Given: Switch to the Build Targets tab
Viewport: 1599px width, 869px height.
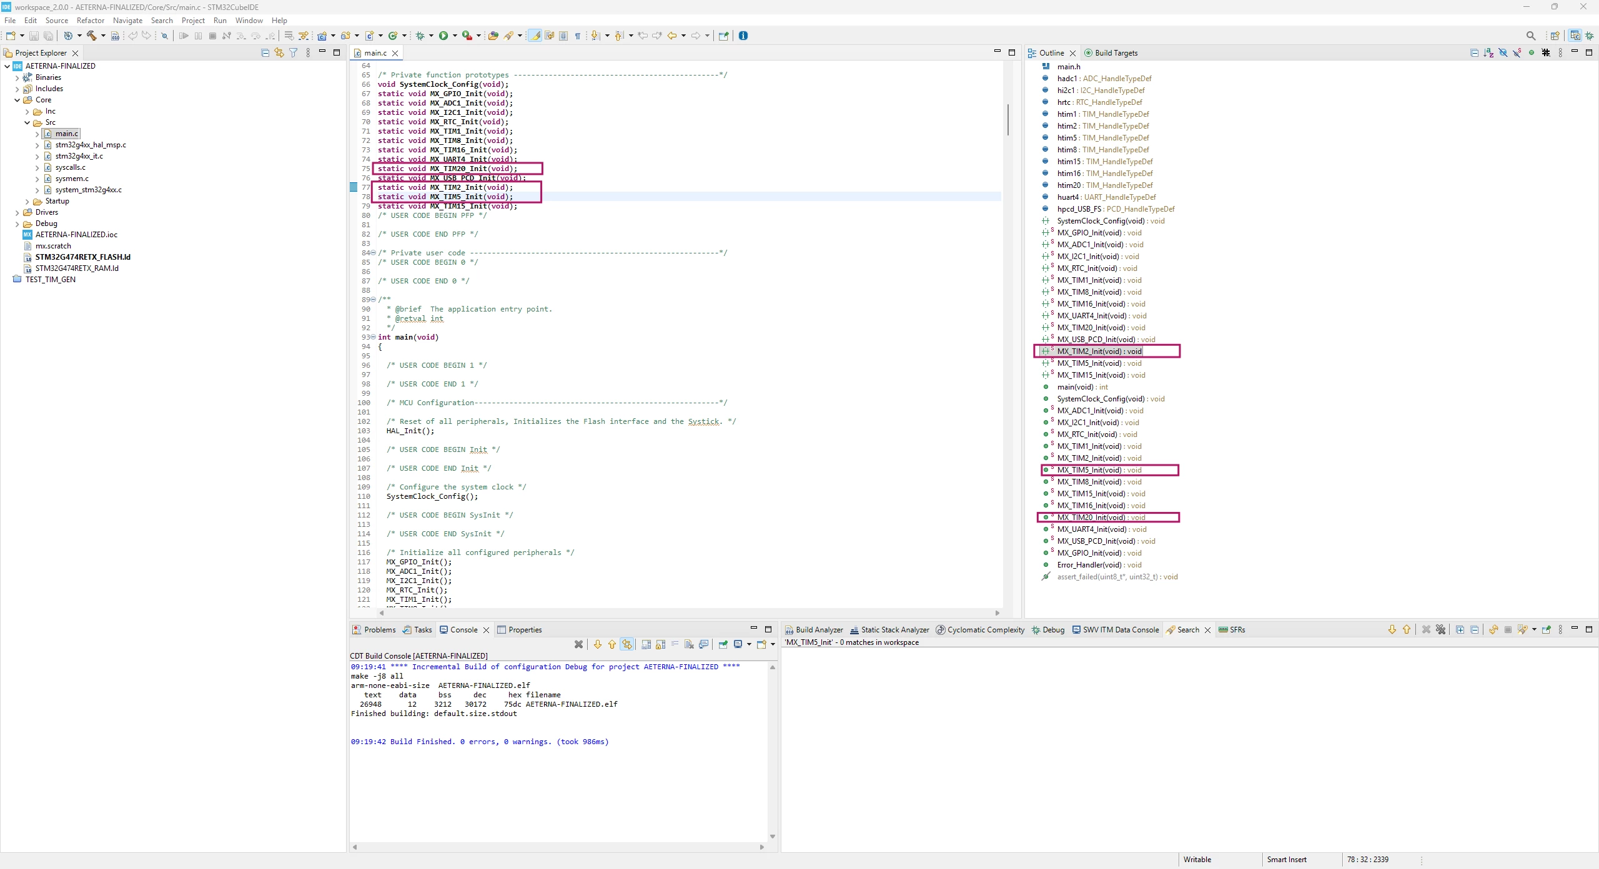Looking at the screenshot, I should coord(1111,53).
